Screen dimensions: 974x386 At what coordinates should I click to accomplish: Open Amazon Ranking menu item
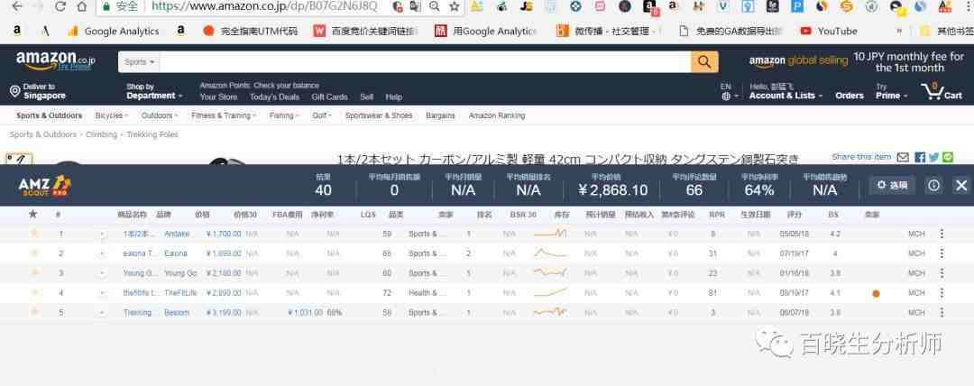coord(497,115)
